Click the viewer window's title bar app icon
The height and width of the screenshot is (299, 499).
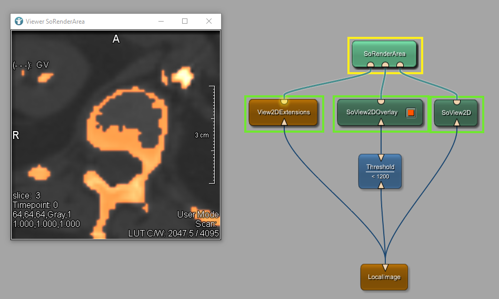point(19,21)
